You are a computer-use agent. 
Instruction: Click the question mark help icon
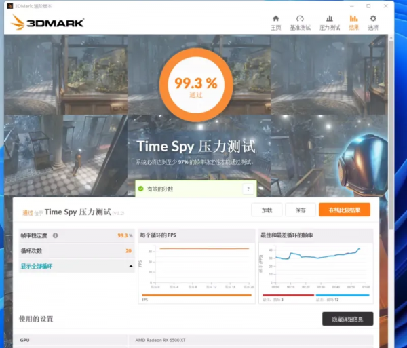(248, 189)
